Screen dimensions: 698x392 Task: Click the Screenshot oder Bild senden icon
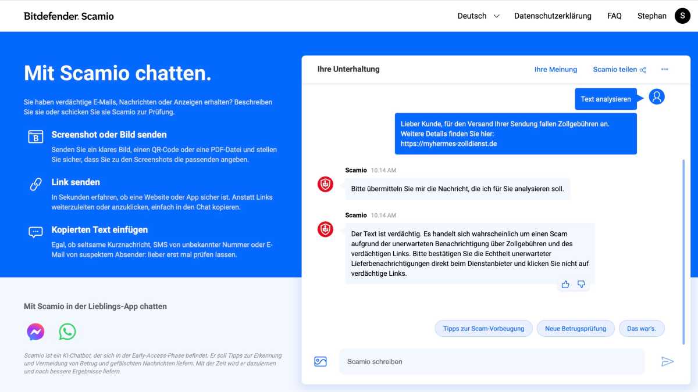(x=35, y=137)
